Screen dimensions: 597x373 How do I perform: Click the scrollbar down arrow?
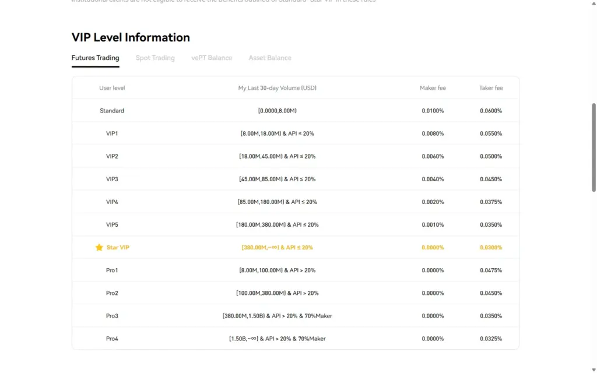point(594,370)
